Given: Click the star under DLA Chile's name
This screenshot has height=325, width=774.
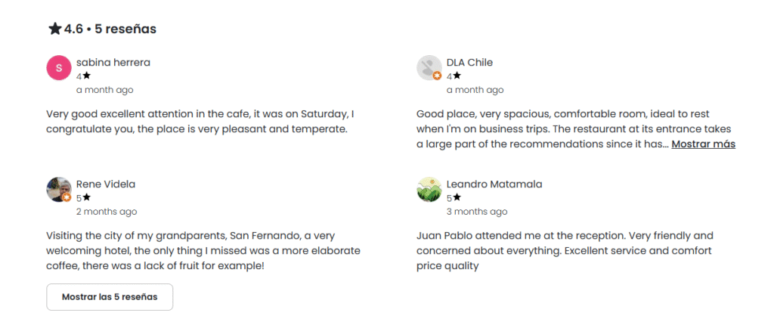Looking at the screenshot, I should coord(457,76).
